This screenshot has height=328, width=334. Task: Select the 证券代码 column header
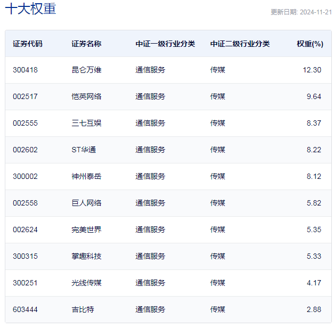[28, 44]
